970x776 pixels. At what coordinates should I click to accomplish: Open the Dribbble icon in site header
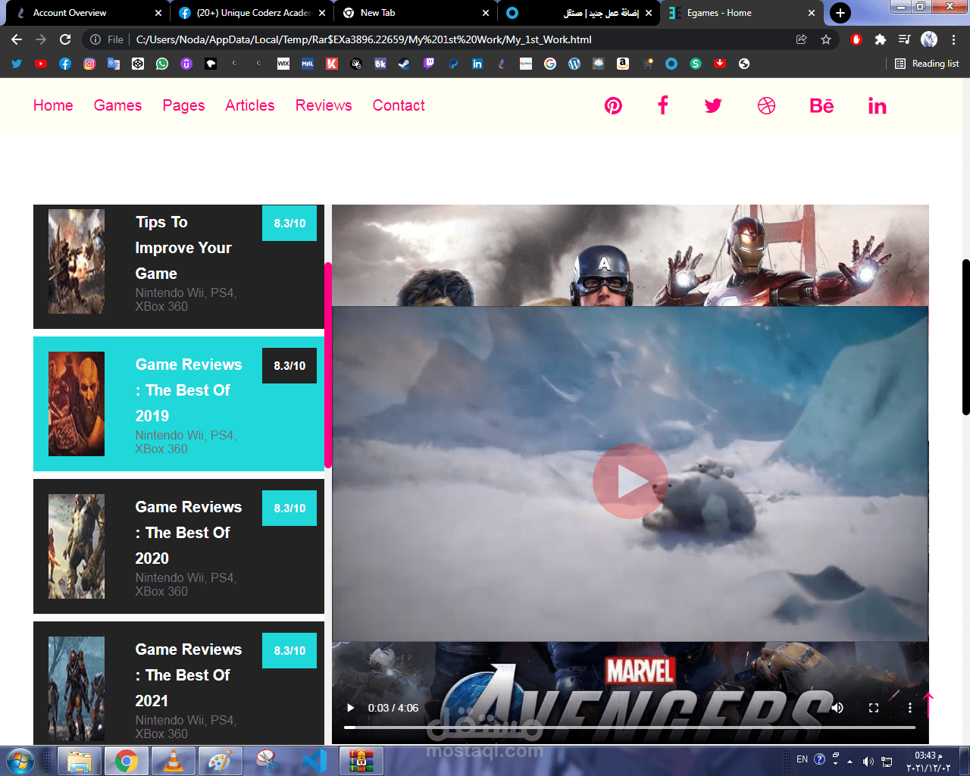766,105
